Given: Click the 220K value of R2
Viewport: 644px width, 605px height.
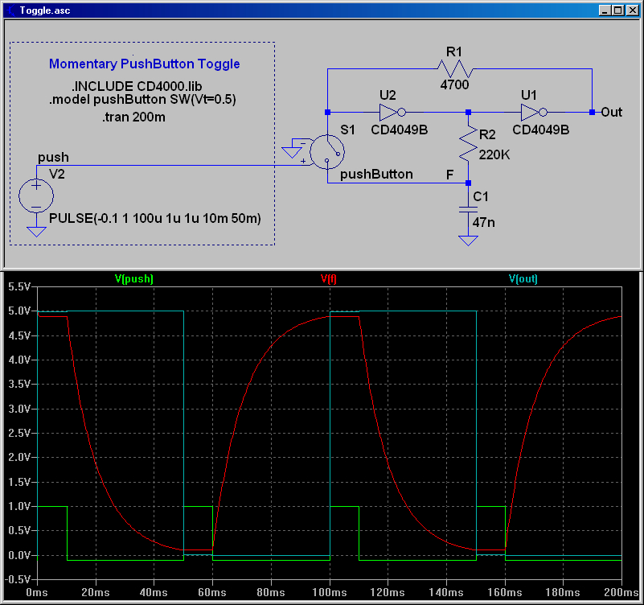Looking at the screenshot, I should (494, 154).
